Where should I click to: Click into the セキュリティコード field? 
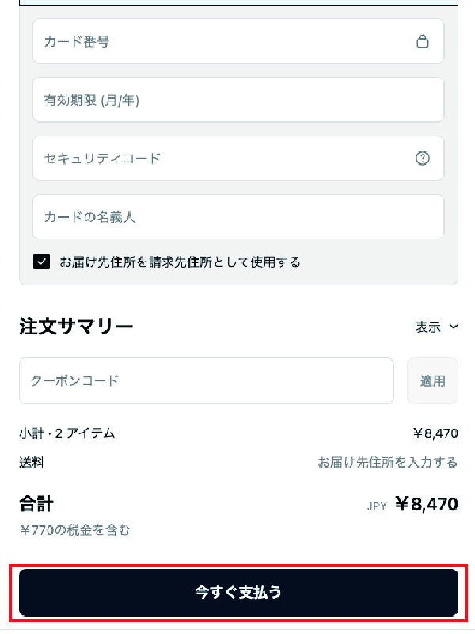(x=222, y=158)
